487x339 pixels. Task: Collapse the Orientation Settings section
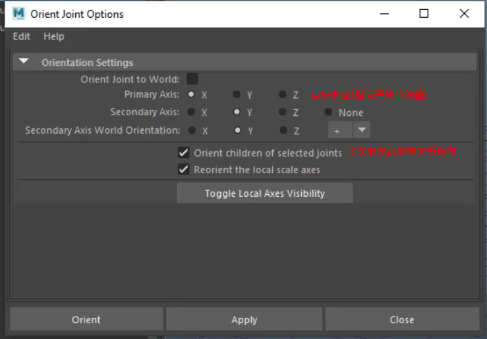click(x=24, y=61)
